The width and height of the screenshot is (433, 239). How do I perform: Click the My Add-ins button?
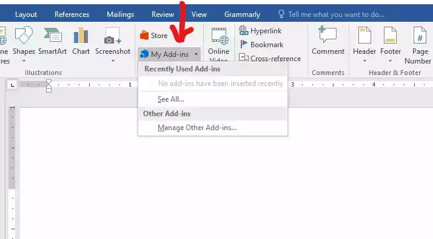(169, 54)
